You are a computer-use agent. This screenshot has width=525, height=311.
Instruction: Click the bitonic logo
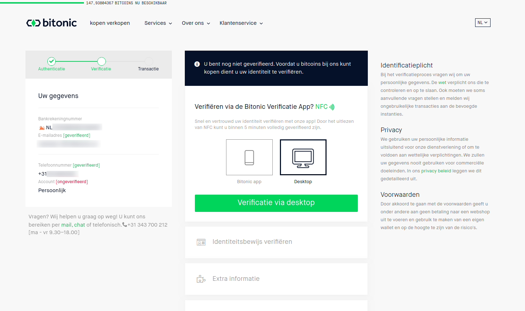click(51, 23)
